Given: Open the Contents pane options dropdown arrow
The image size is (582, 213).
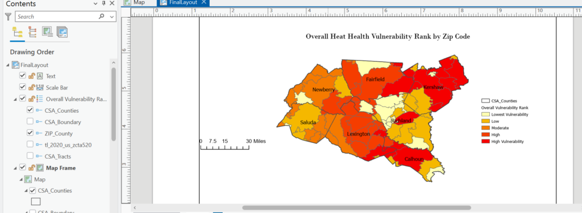Looking at the screenshot, I should [x=95, y=4].
